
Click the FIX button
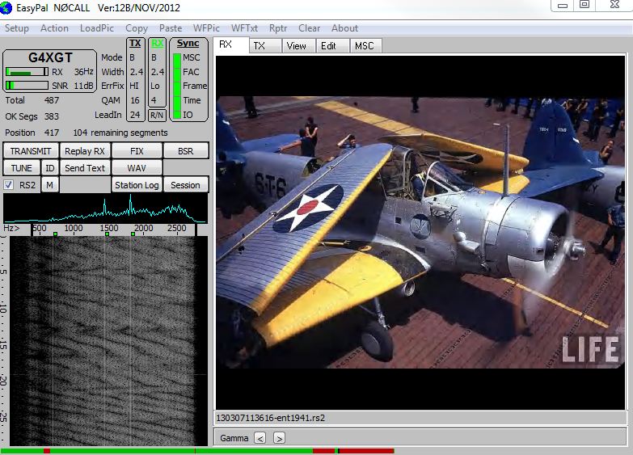point(137,151)
